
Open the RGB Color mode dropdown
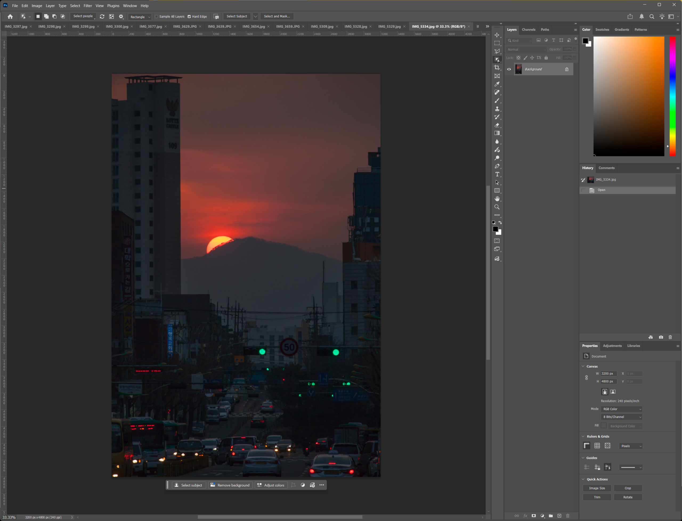click(x=622, y=409)
